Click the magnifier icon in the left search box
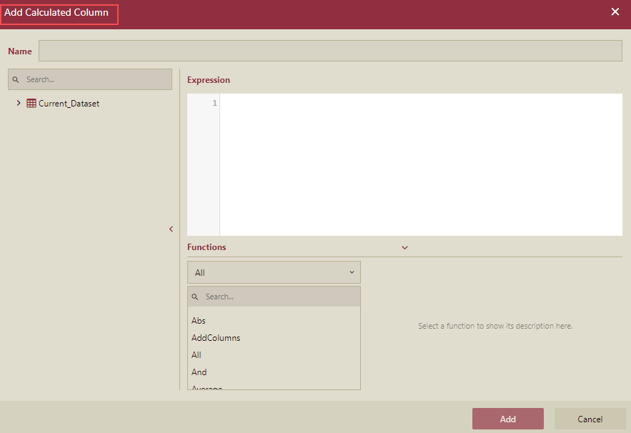The height and width of the screenshot is (433, 631). tap(17, 79)
